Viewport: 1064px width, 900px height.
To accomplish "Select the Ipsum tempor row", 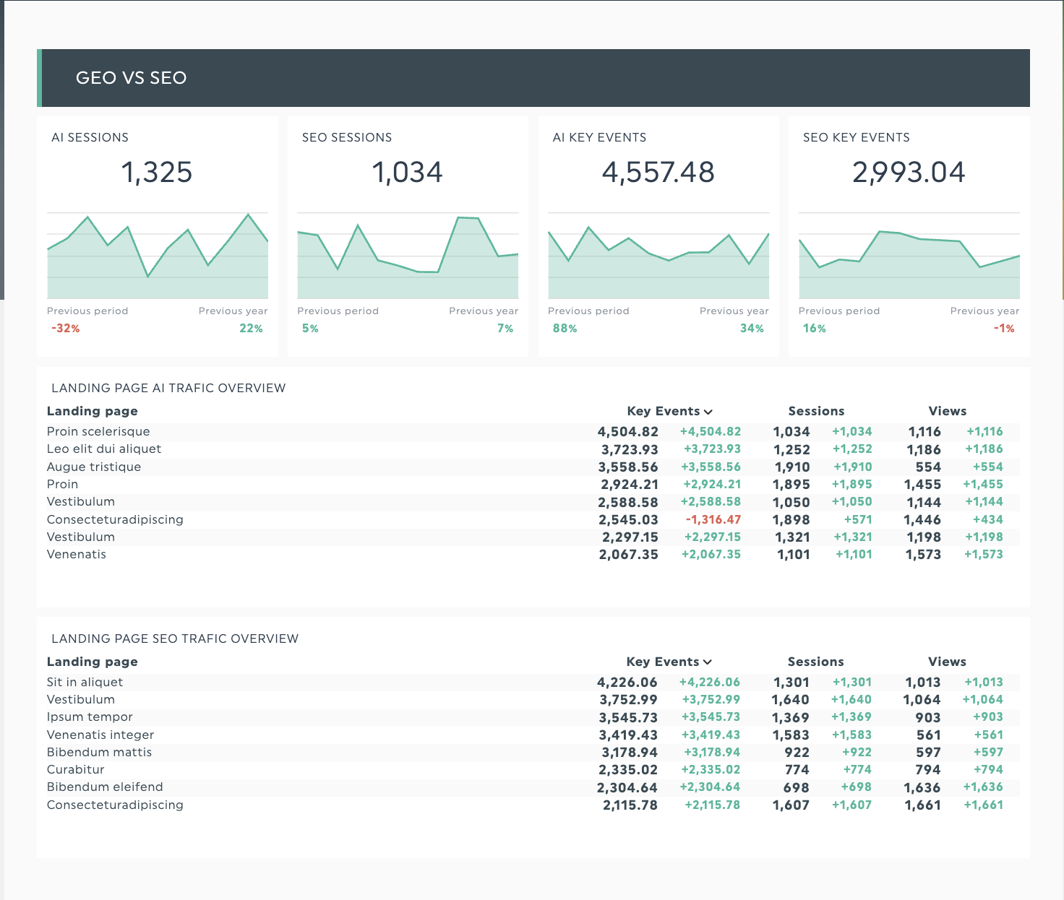I will coord(90,717).
